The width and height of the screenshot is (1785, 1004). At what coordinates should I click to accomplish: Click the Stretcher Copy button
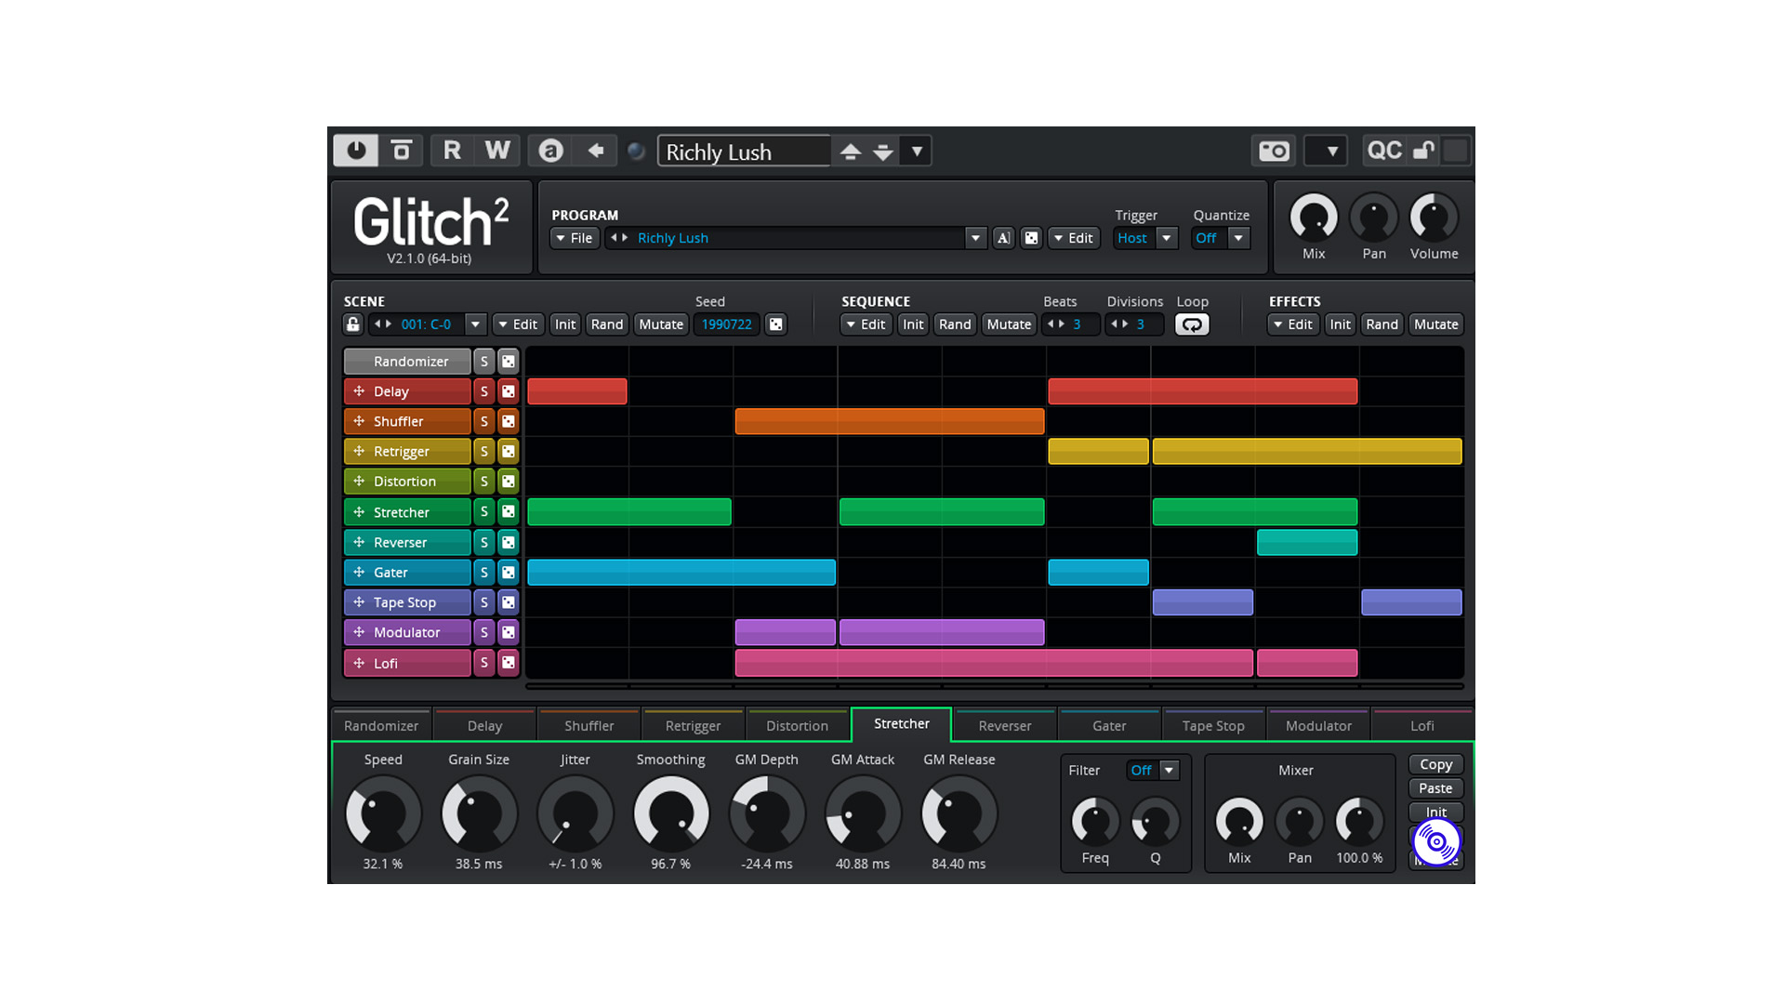(x=1435, y=764)
